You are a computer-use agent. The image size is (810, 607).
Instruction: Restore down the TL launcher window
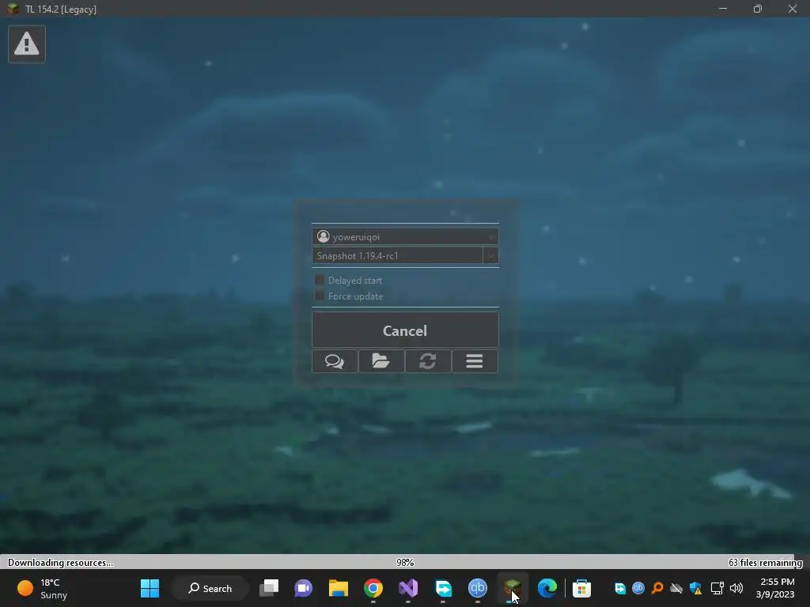[758, 9]
